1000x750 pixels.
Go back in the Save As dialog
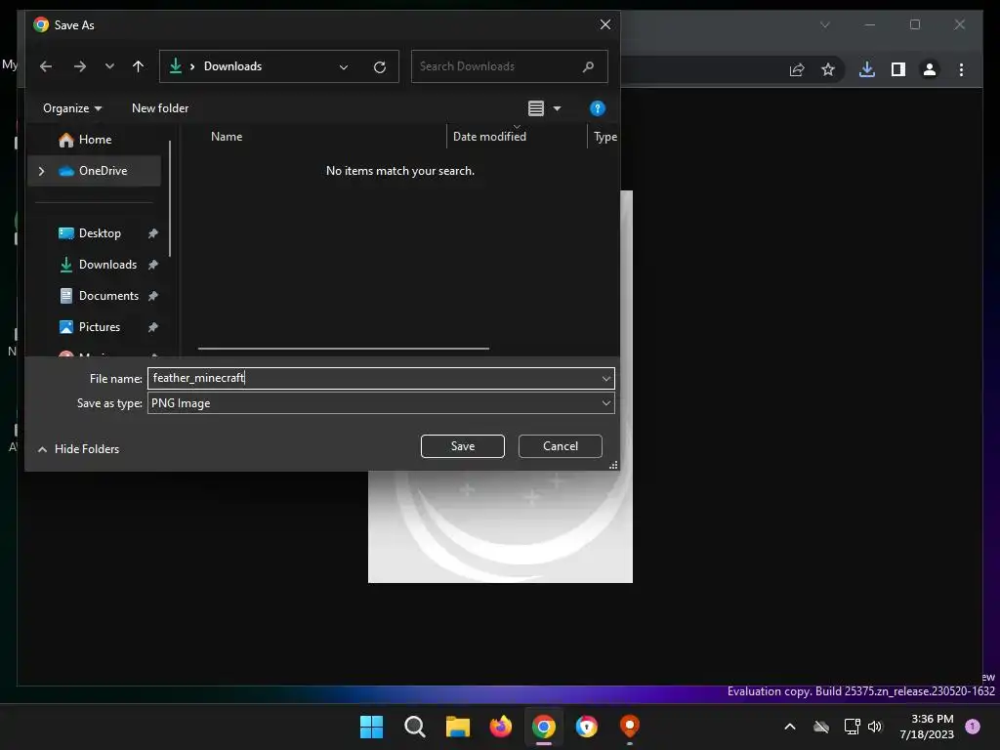(x=46, y=66)
